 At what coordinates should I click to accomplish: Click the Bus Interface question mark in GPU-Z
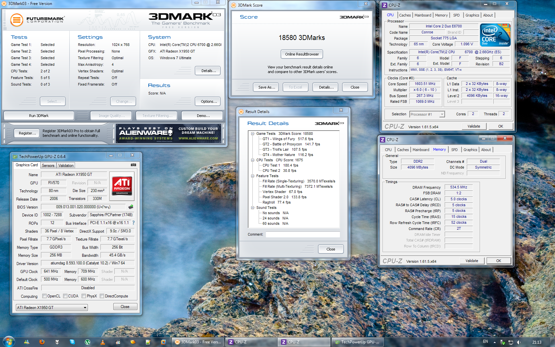pyautogui.click(x=133, y=223)
